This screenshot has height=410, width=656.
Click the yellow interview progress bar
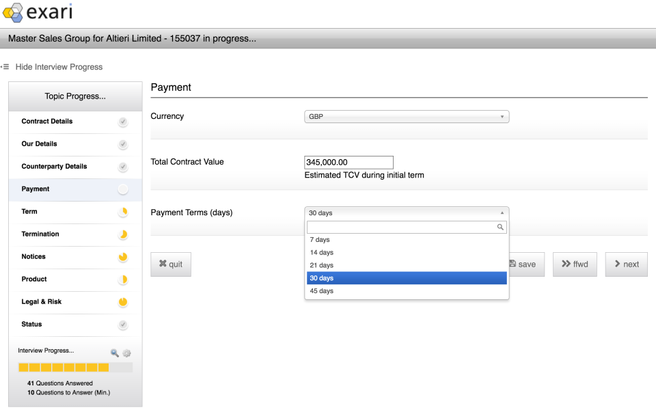[x=64, y=368]
